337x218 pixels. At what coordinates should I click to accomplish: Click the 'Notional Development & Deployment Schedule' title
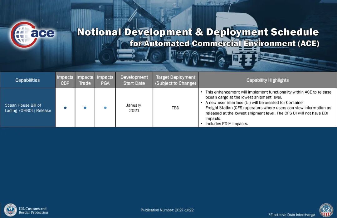(x=198, y=32)
